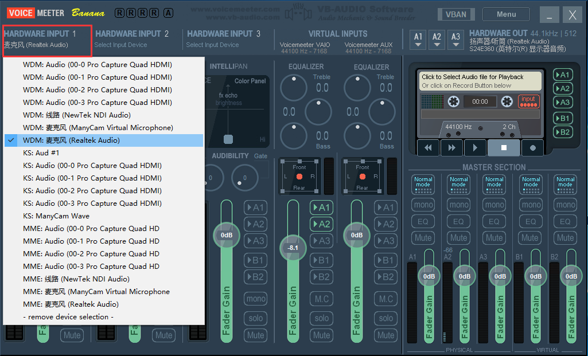588x356 pixels.
Task: Minimize the Voicemeeter Banana window
Action: [x=549, y=15]
